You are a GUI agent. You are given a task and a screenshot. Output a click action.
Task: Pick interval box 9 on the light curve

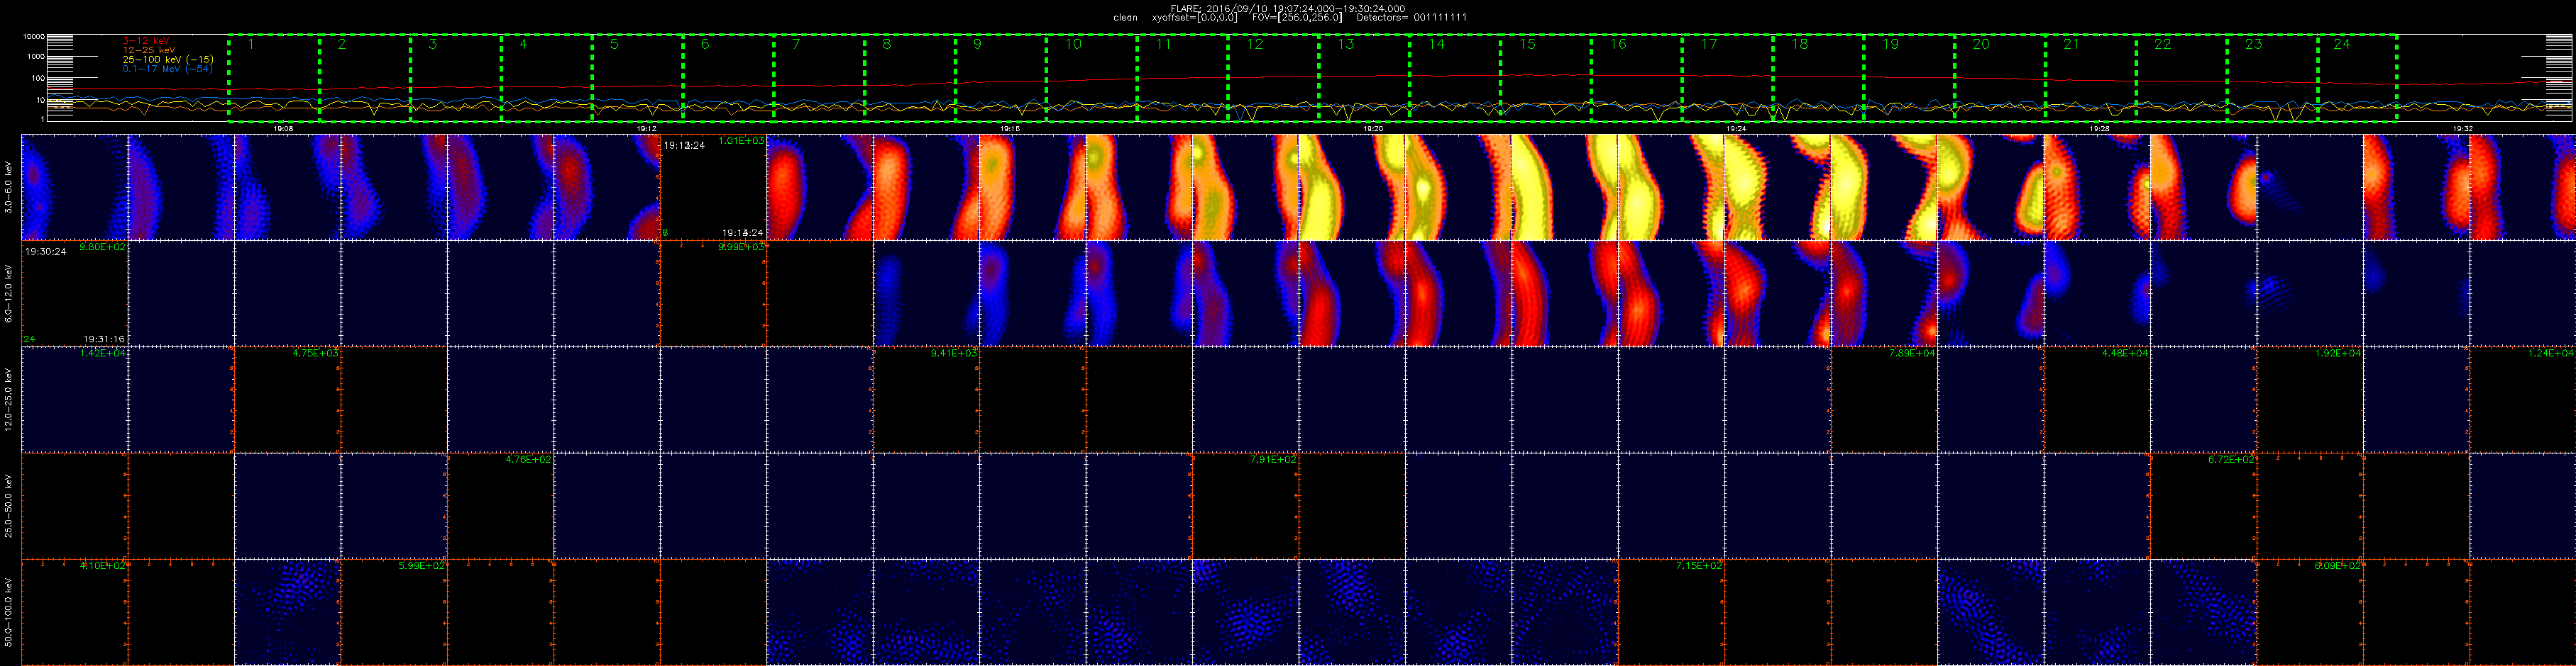(1001, 78)
